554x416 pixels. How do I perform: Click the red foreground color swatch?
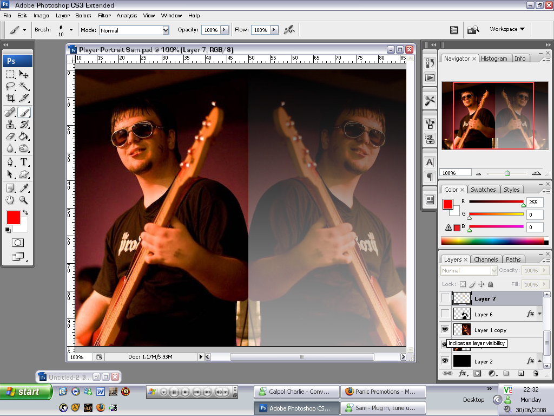(13, 218)
